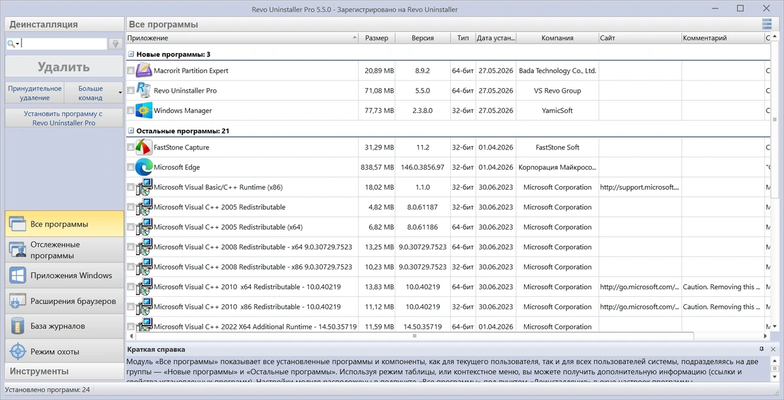Click the Размер column header
This screenshot has width=784, height=400.
(x=377, y=38)
